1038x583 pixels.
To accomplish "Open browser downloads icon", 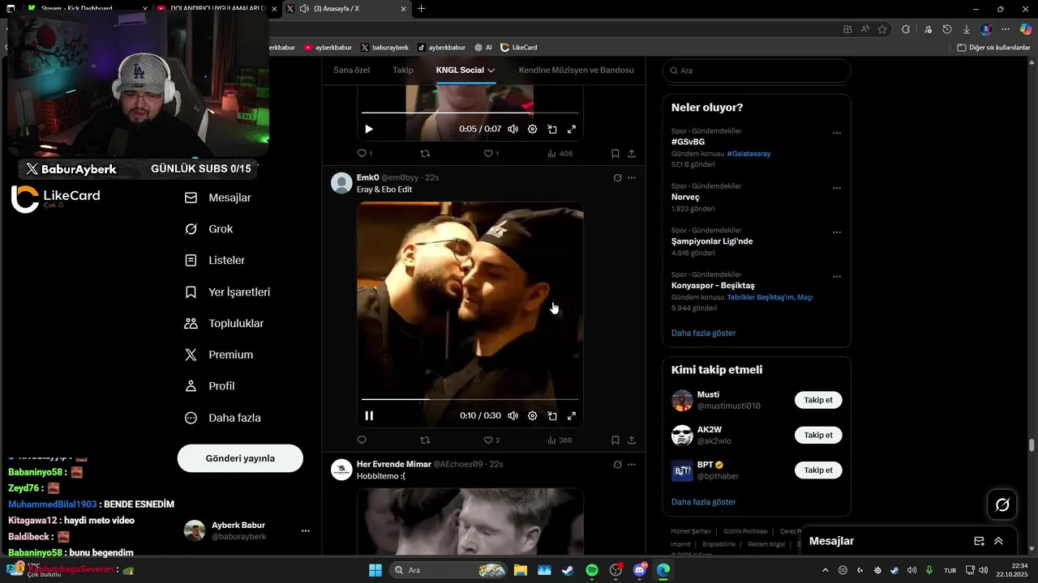I will point(966,29).
